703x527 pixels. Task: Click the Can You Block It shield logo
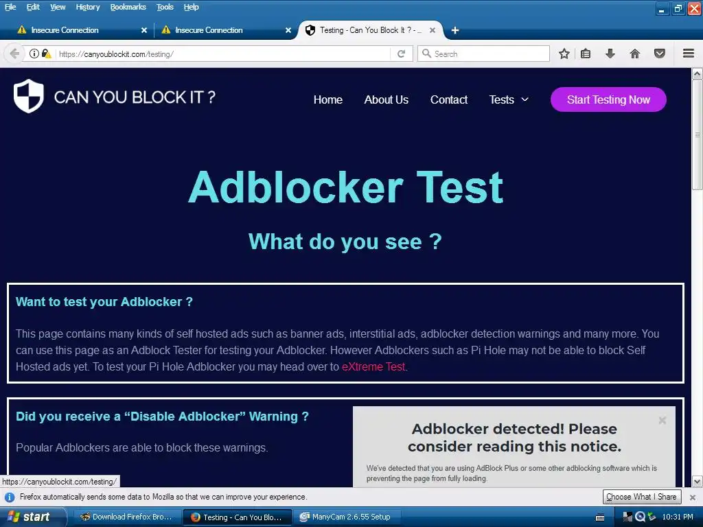(x=29, y=96)
